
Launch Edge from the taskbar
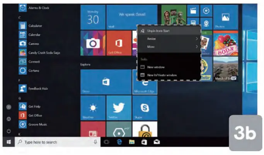pyautogui.click(x=119, y=142)
